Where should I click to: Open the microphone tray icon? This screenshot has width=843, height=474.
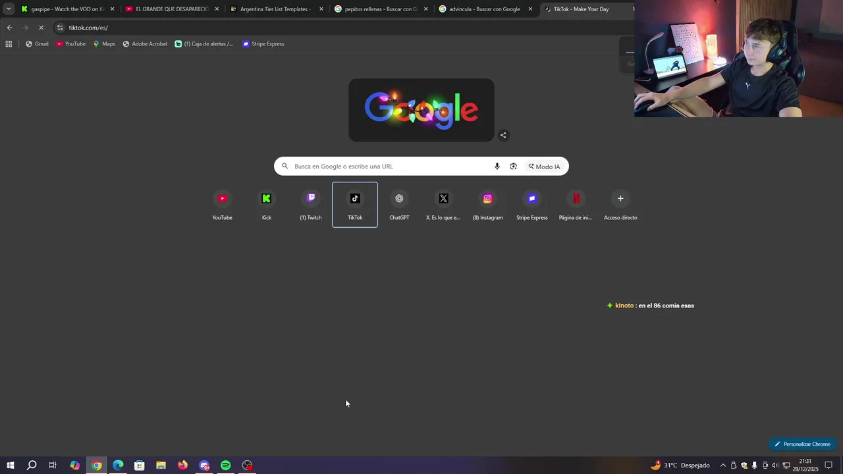coord(755,465)
